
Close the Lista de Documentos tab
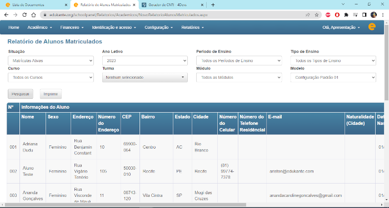tap(66, 5)
